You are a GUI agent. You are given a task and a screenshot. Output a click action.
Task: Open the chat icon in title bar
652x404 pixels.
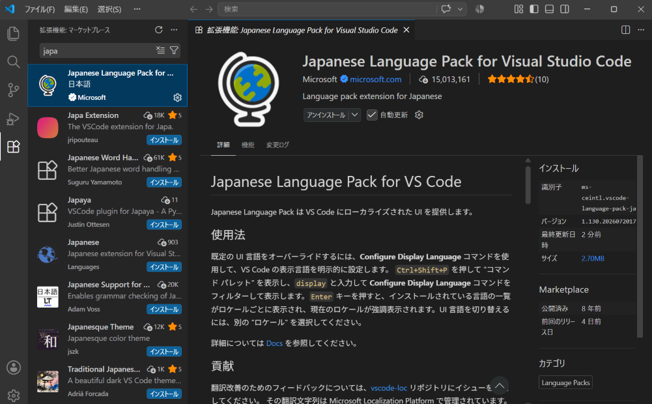click(x=446, y=8)
